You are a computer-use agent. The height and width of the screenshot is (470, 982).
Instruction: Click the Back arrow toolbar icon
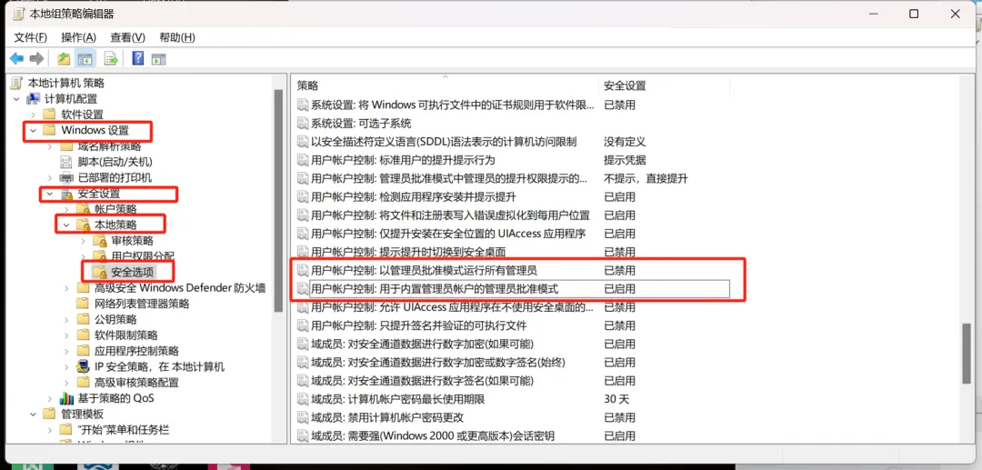pyautogui.click(x=16, y=59)
